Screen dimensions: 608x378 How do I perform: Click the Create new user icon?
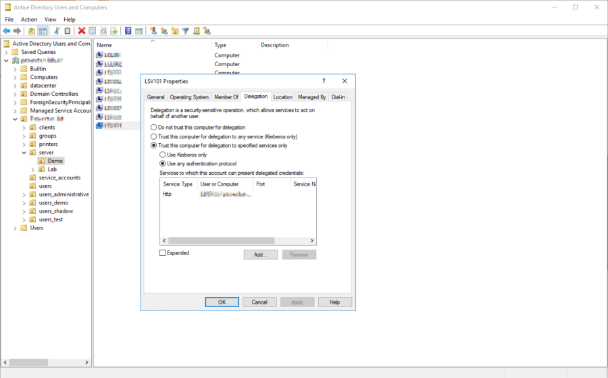pos(153,31)
